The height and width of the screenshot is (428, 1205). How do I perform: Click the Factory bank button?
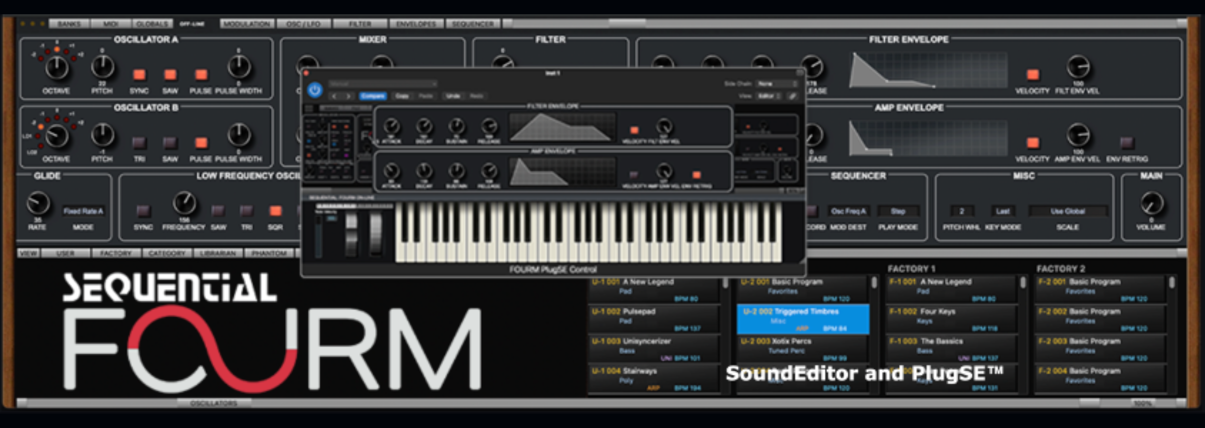[116, 253]
